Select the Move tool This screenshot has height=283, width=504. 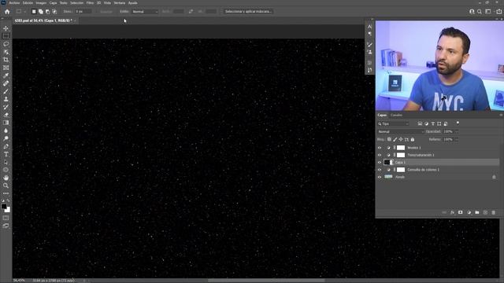tap(6, 28)
